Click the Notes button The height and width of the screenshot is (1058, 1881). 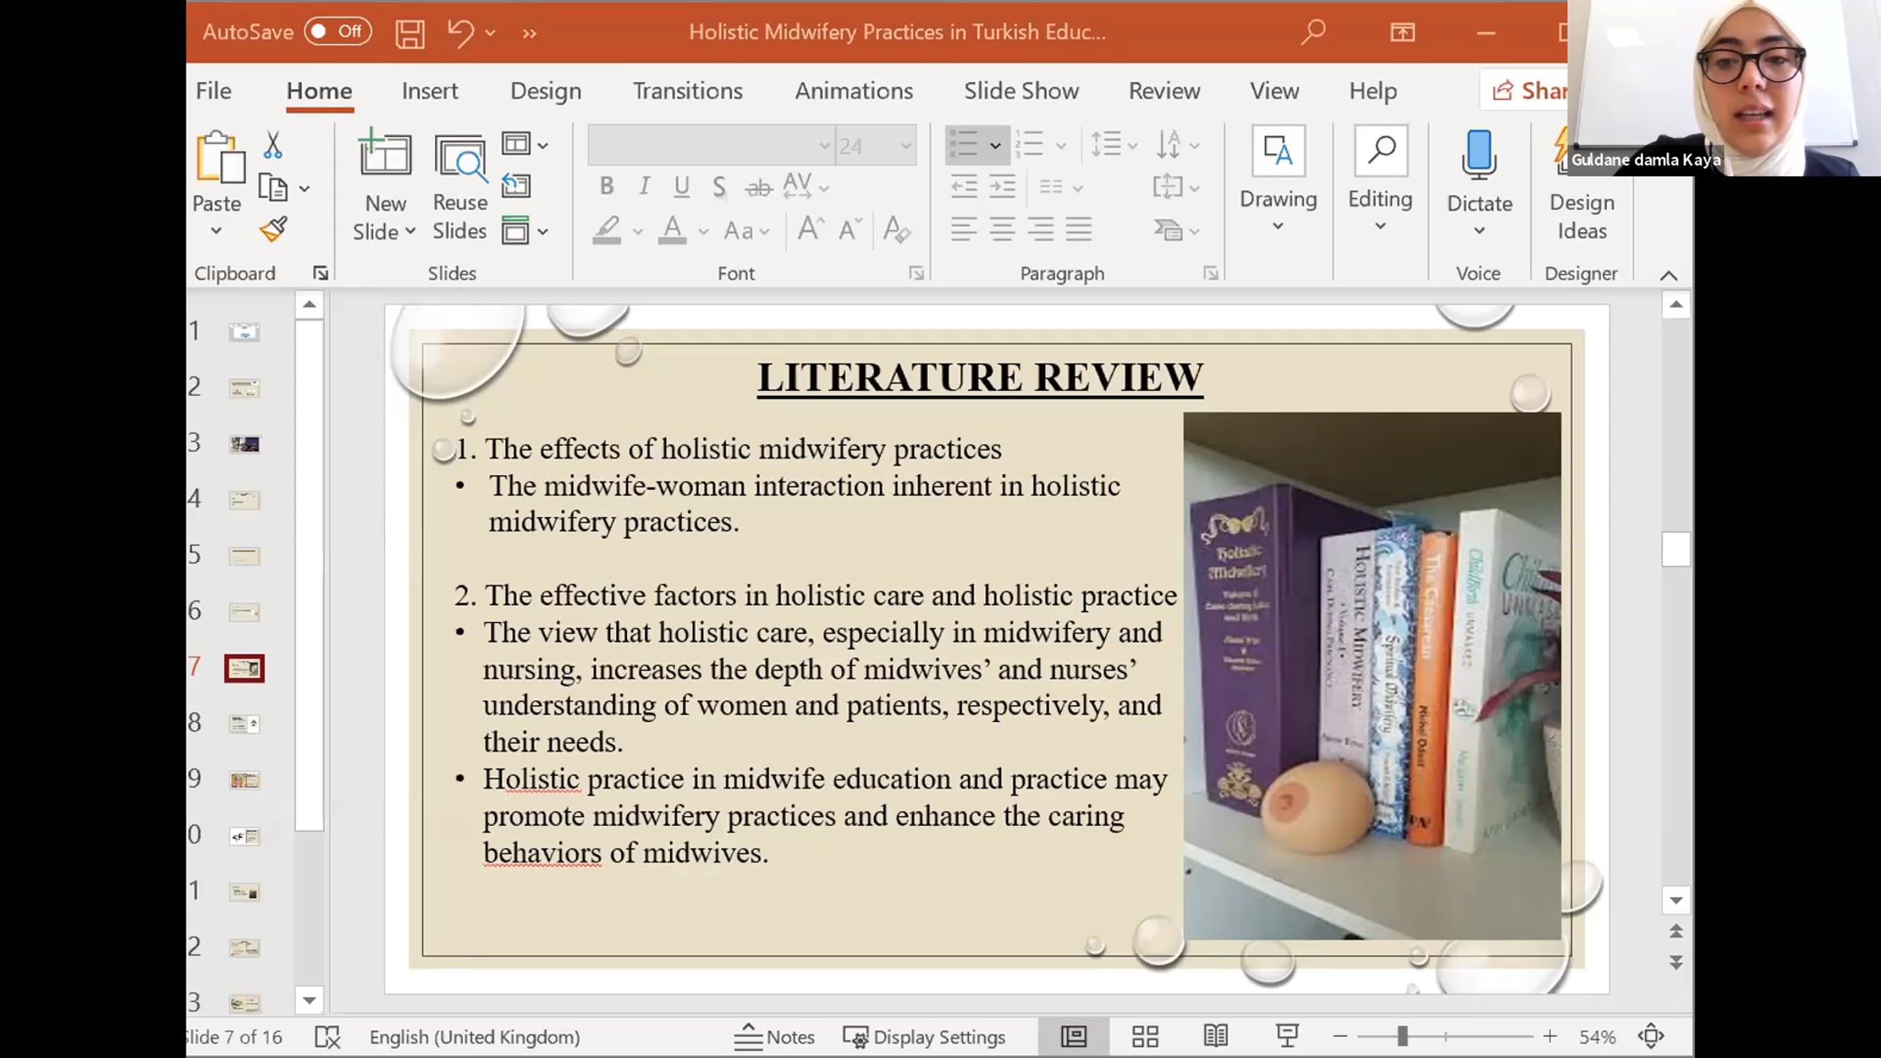tap(774, 1037)
